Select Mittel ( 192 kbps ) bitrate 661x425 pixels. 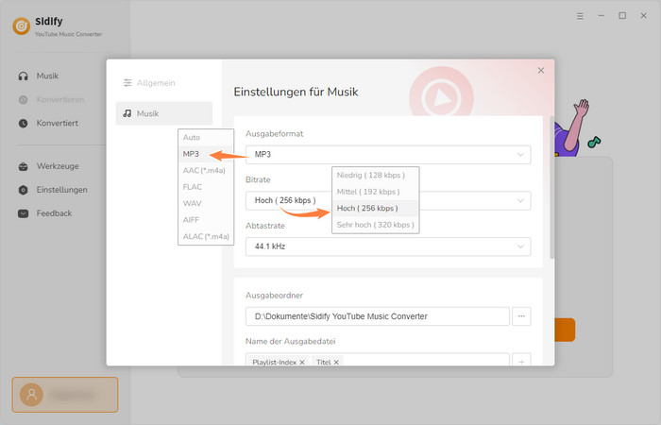(375, 192)
